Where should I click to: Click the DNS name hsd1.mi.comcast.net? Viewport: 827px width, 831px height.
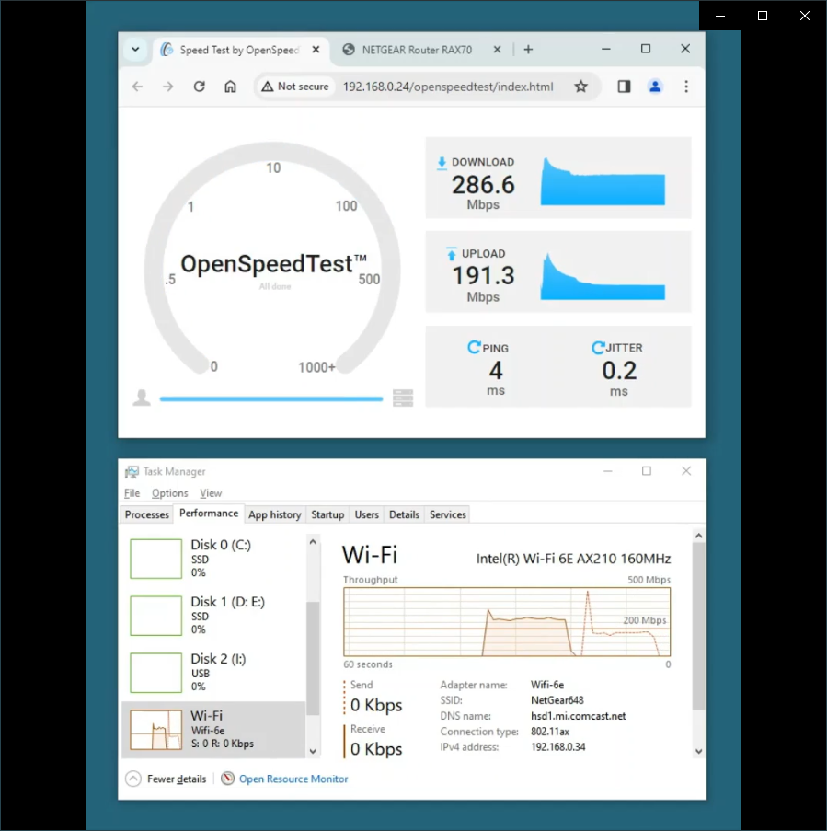[x=578, y=716]
